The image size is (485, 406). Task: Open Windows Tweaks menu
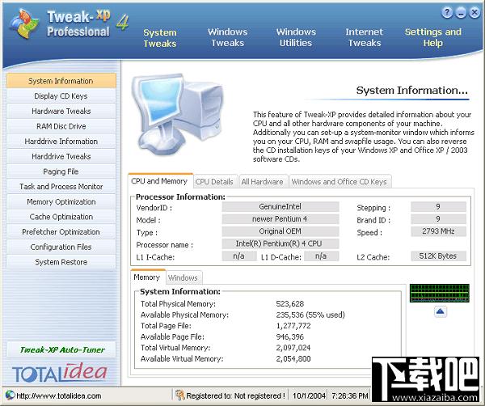(228, 37)
